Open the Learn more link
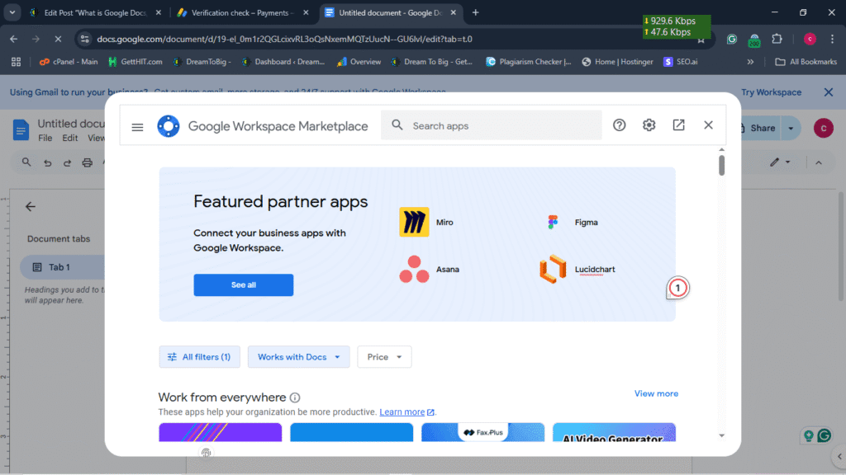The width and height of the screenshot is (846, 475). coord(402,412)
